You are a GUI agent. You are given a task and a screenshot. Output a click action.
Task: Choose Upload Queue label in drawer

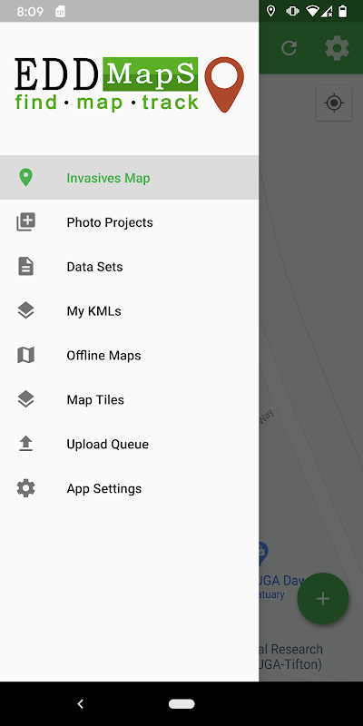click(108, 444)
